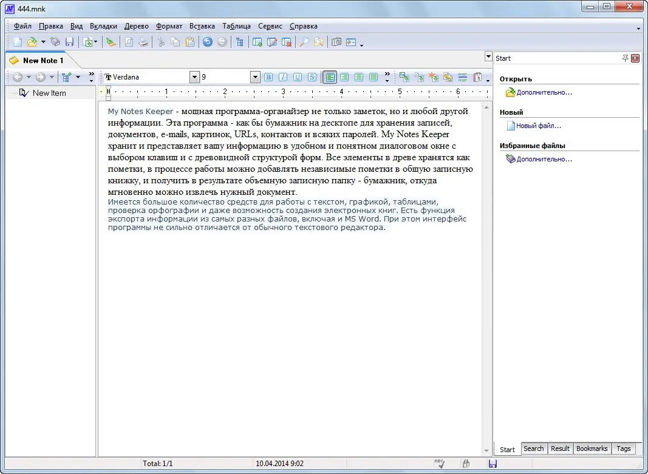Open the Формат menu
The width and height of the screenshot is (648, 474).
[169, 26]
